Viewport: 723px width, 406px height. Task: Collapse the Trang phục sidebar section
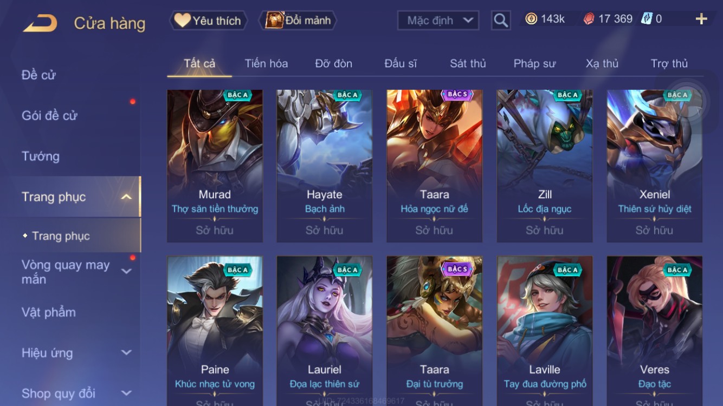tap(126, 197)
